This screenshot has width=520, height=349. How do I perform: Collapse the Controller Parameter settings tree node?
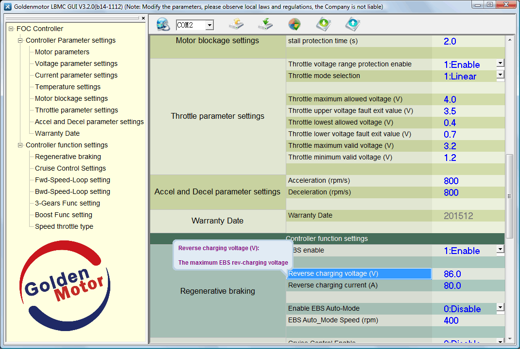[20, 40]
